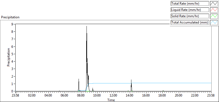The height and width of the screenshot is (102, 219).
Task: Click the y-axis value 1
Action: [x=12, y=84]
